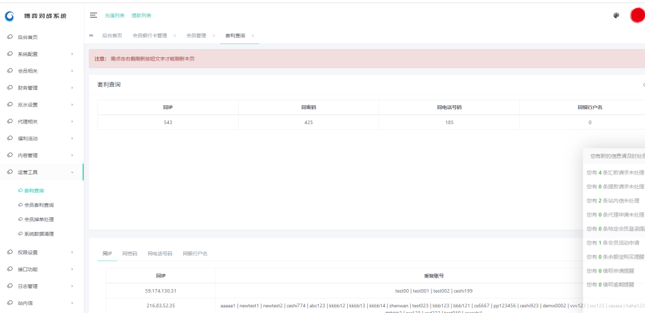645x313 pixels.
Task: Click the red user avatar
Action: [x=637, y=15]
